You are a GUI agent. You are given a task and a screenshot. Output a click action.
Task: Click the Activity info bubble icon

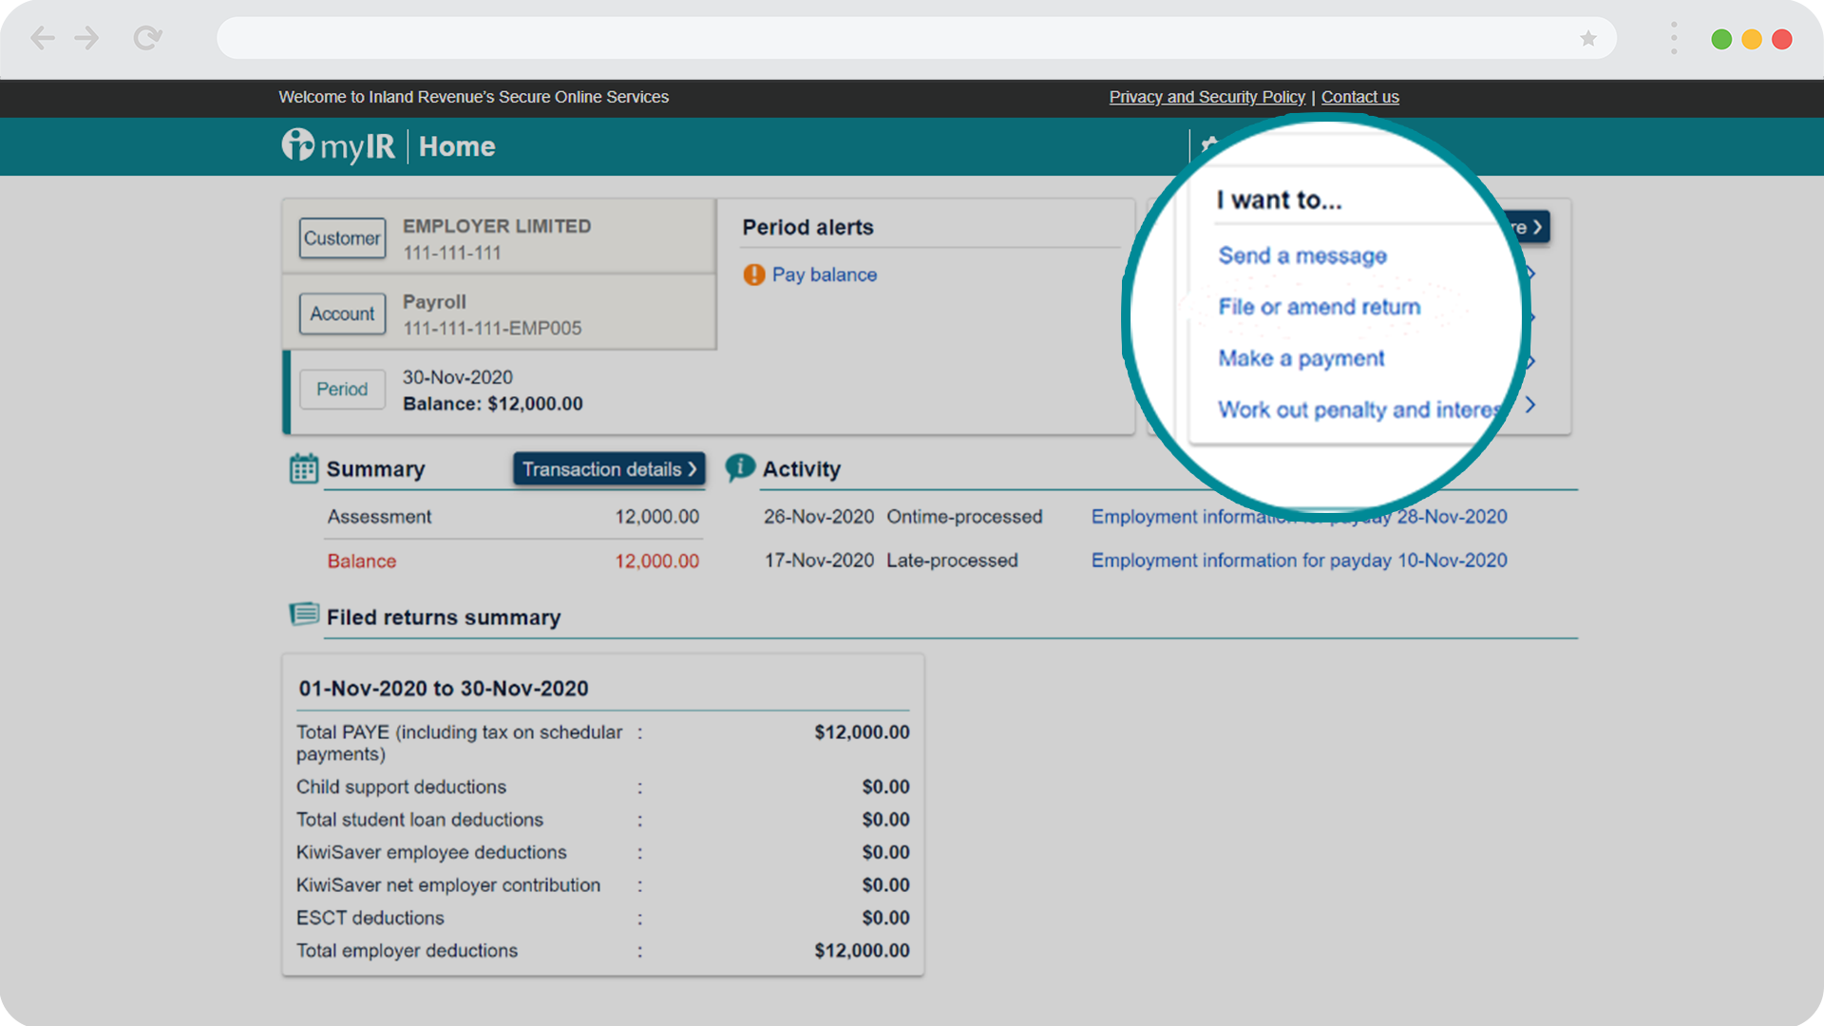(x=740, y=467)
